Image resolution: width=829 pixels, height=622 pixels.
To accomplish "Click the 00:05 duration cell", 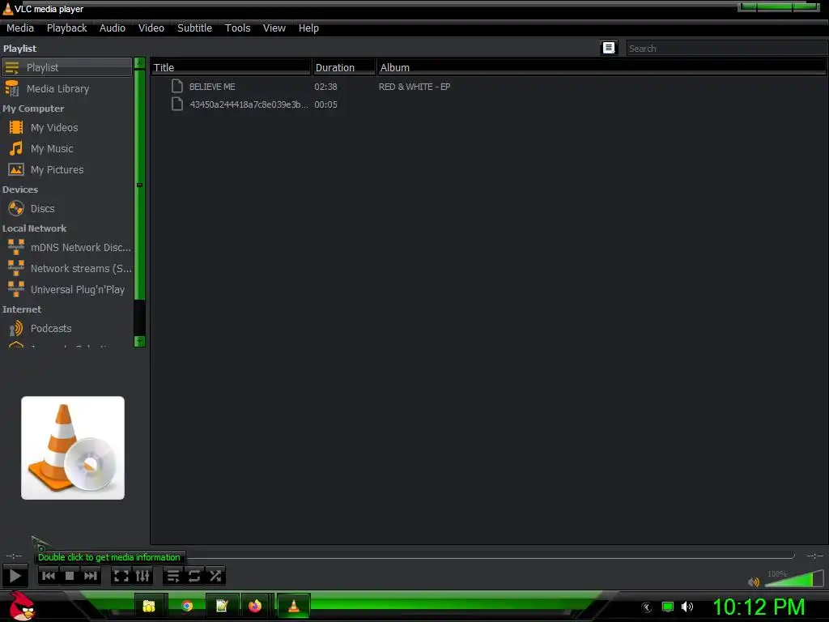I will [x=325, y=104].
